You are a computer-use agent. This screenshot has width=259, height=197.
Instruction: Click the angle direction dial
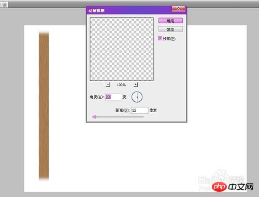tap(137, 97)
